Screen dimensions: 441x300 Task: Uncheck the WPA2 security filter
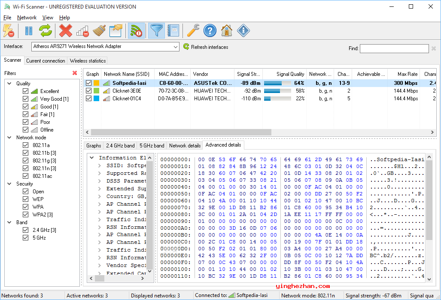tap(26, 214)
